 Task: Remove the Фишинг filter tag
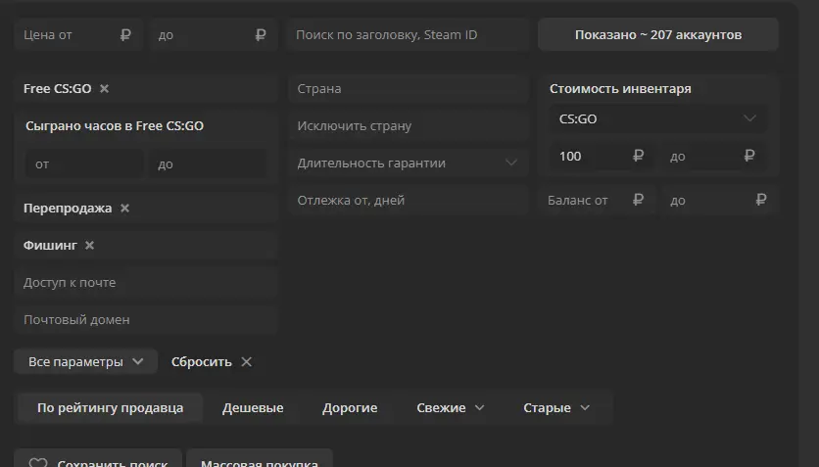[90, 245]
